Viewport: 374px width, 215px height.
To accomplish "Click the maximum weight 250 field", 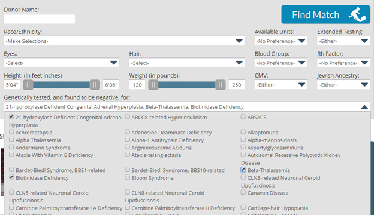I will pyautogui.click(x=236, y=85).
